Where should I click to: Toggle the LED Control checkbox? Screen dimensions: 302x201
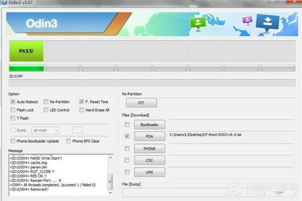tap(46, 110)
